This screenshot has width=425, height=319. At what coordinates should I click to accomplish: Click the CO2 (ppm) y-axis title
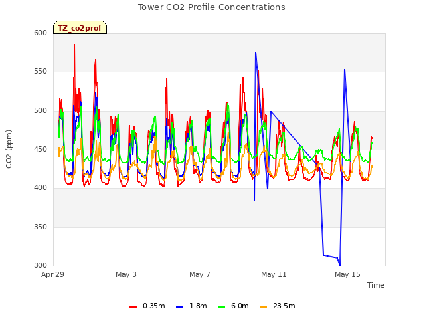[x=9, y=149]
